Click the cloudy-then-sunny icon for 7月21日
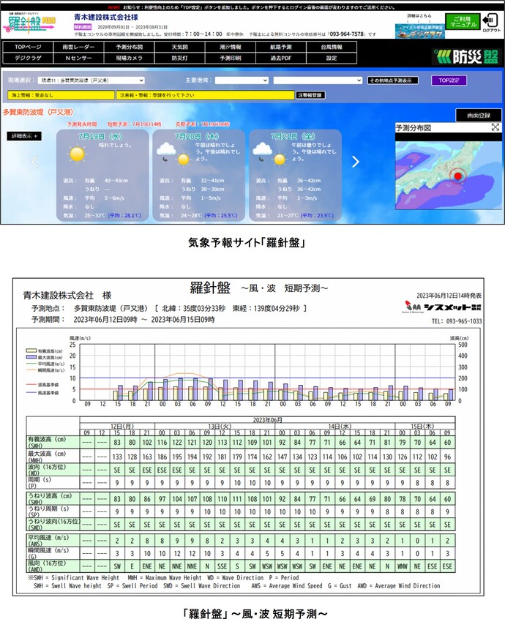Image resolution: width=505 pixels, height=619 pixels. (269, 154)
